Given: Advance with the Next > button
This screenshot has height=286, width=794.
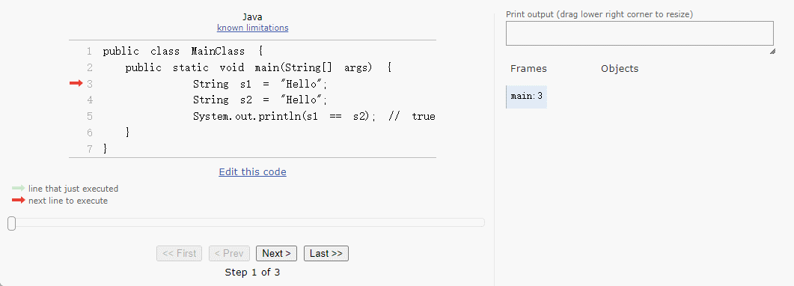Looking at the screenshot, I should click(x=276, y=254).
